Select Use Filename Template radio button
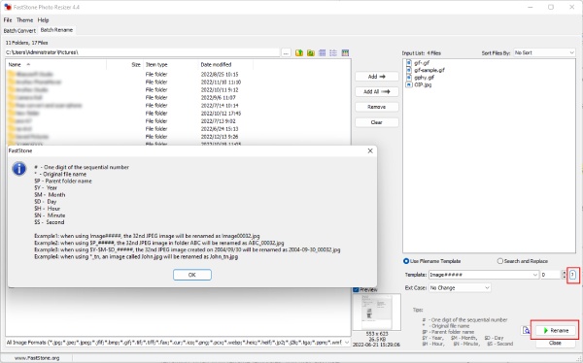Screen dimensions: 583x363 (x=432, y=261)
